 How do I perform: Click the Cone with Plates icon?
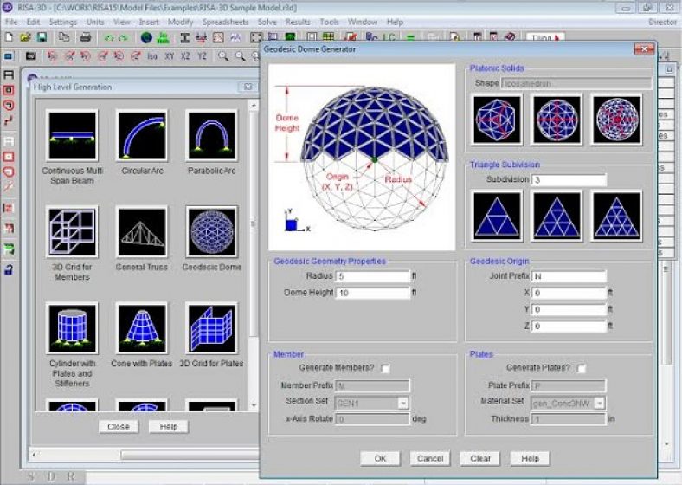142,327
